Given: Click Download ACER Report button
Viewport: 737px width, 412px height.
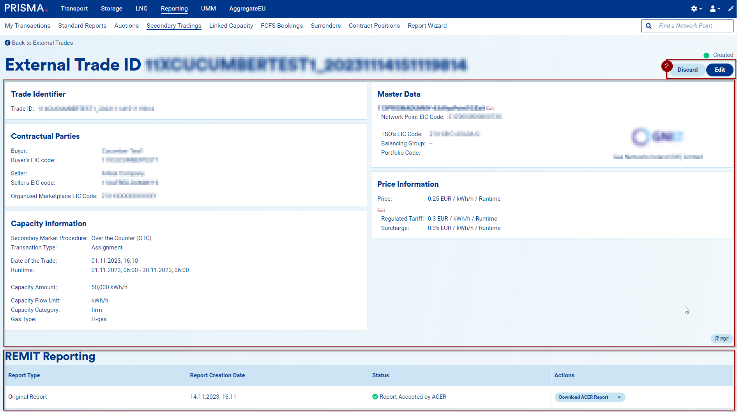Looking at the screenshot, I should point(583,397).
